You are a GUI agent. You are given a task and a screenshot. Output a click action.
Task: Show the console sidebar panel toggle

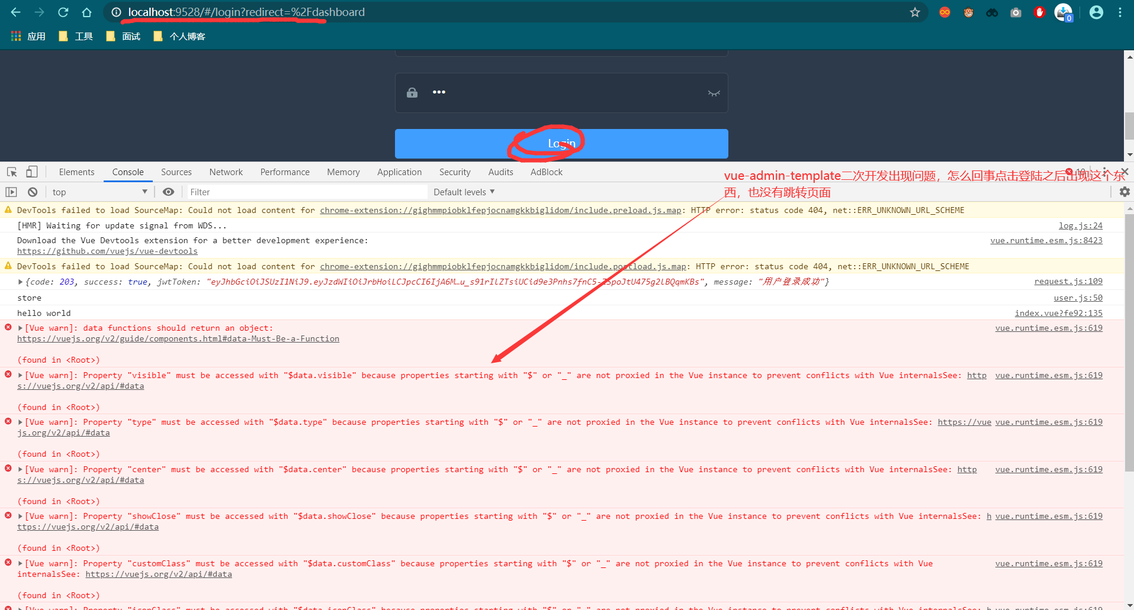11,192
